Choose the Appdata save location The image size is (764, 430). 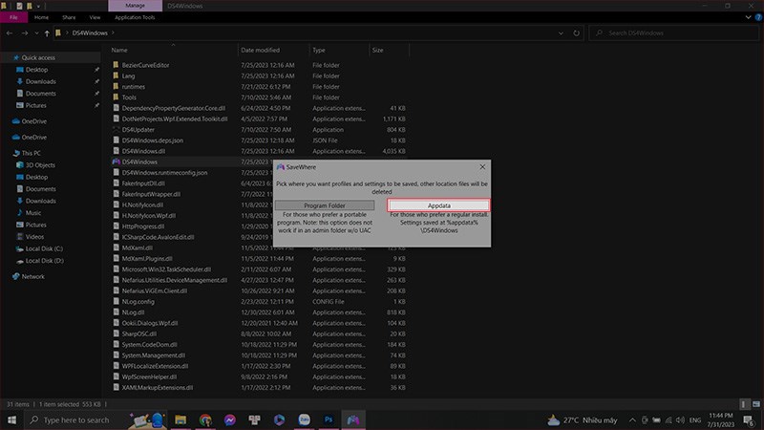[x=438, y=205]
